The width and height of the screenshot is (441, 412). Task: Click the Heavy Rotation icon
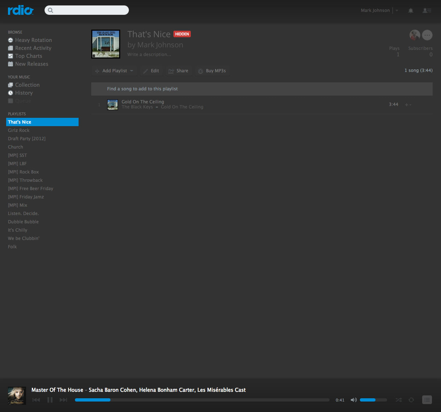[10, 40]
